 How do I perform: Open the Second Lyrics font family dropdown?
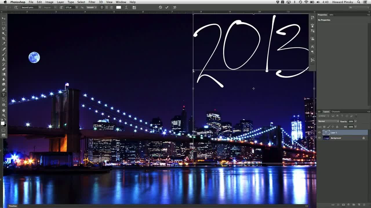pyautogui.click(x=39, y=7)
